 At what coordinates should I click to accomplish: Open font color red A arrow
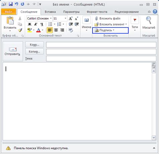point(43,30)
